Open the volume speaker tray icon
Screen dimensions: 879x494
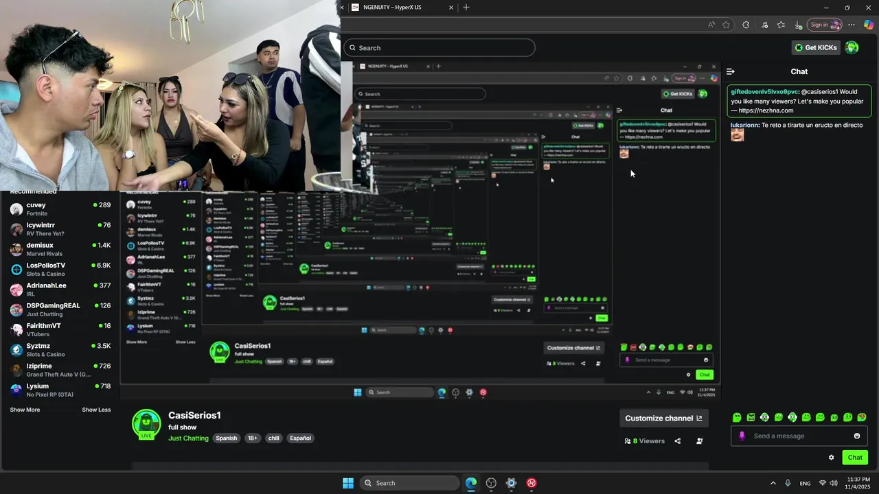click(x=834, y=483)
